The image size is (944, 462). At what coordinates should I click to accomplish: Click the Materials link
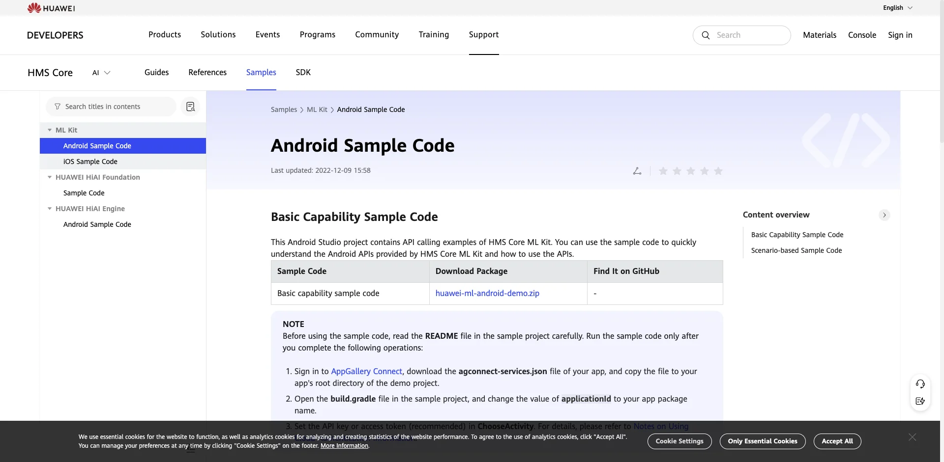coord(820,35)
